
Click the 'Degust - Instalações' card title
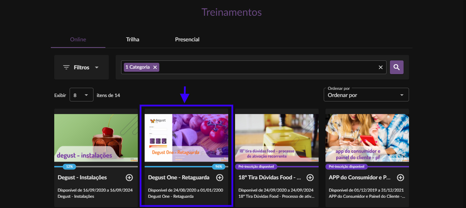coord(82,178)
